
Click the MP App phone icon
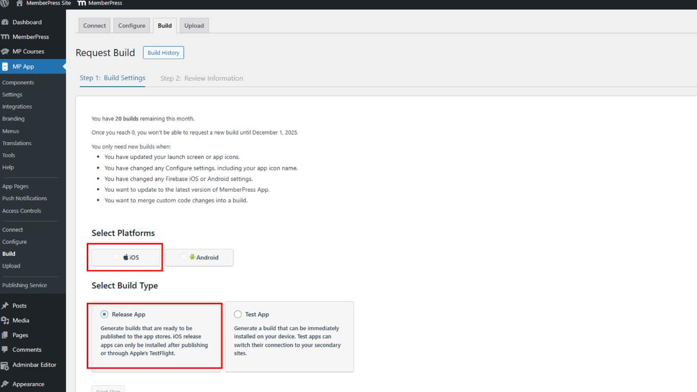5,67
